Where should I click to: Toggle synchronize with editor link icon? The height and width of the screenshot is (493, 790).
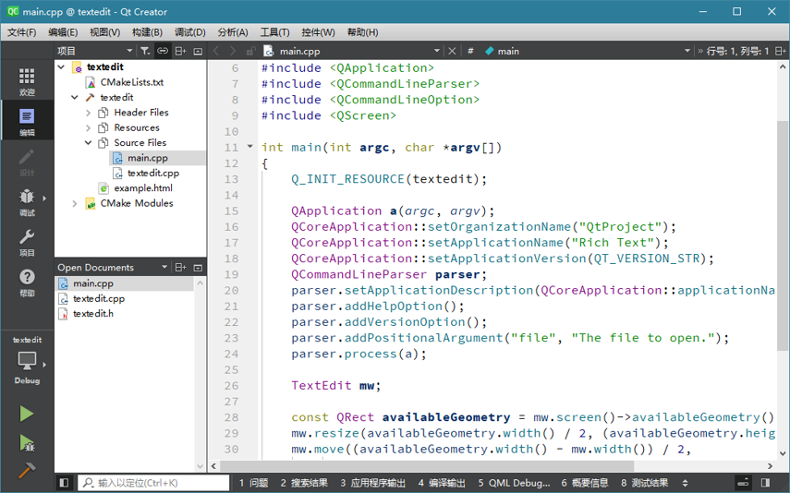click(163, 51)
